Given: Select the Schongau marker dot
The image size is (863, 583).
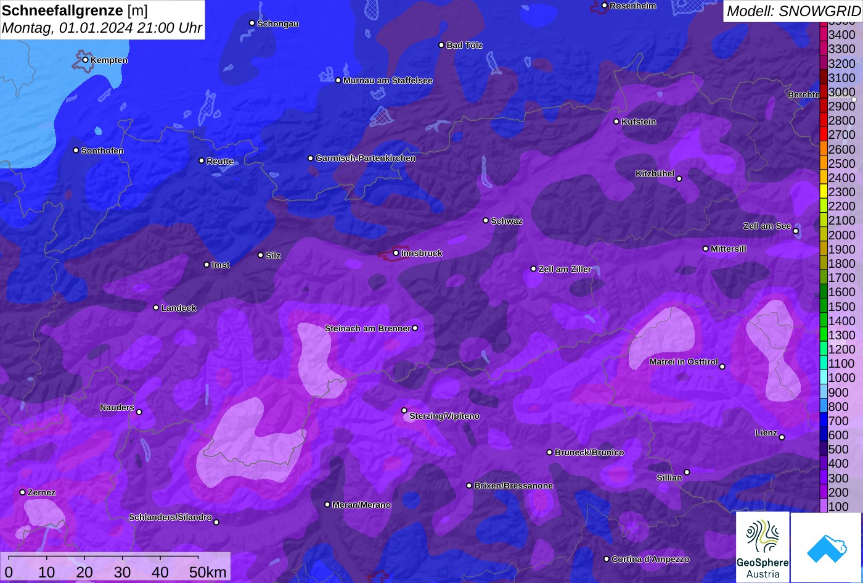Looking at the screenshot, I should click(x=252, y=23).
